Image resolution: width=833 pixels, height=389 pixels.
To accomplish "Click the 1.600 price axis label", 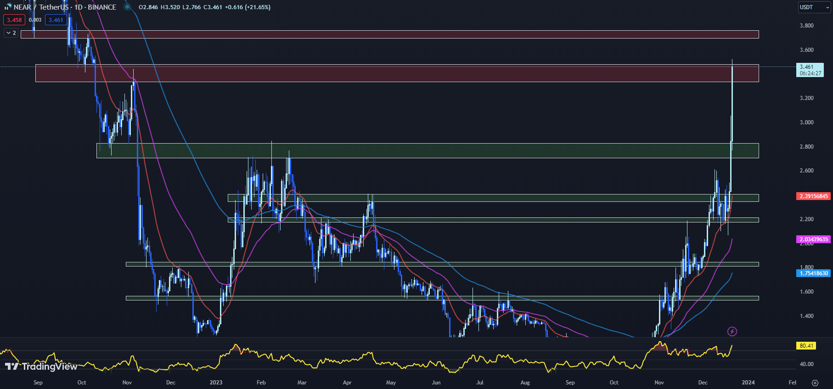I will point(806,292).
